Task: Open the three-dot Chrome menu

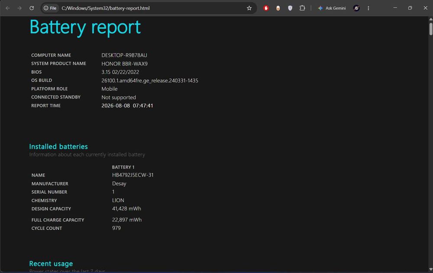Action: (368, 8)
